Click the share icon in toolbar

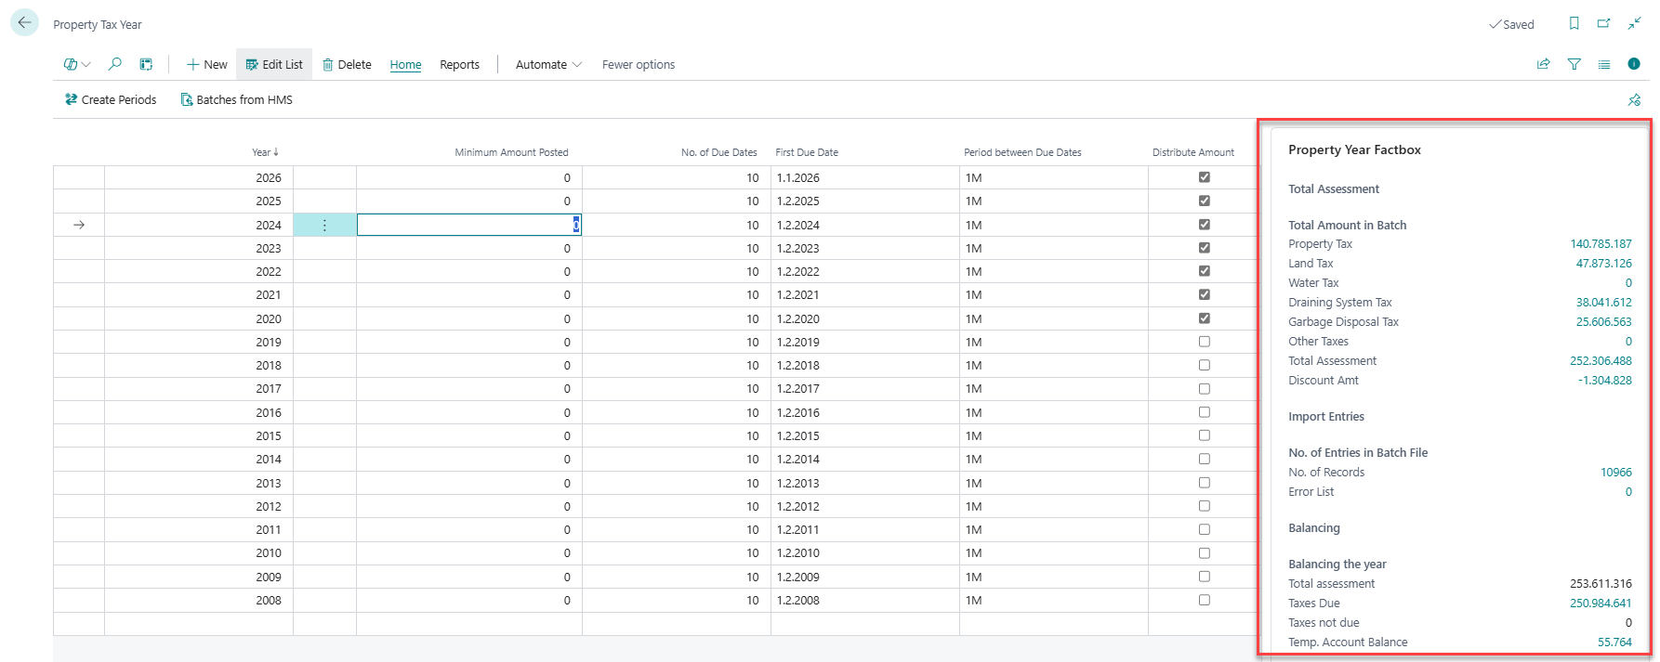(x=1544, y=64)
